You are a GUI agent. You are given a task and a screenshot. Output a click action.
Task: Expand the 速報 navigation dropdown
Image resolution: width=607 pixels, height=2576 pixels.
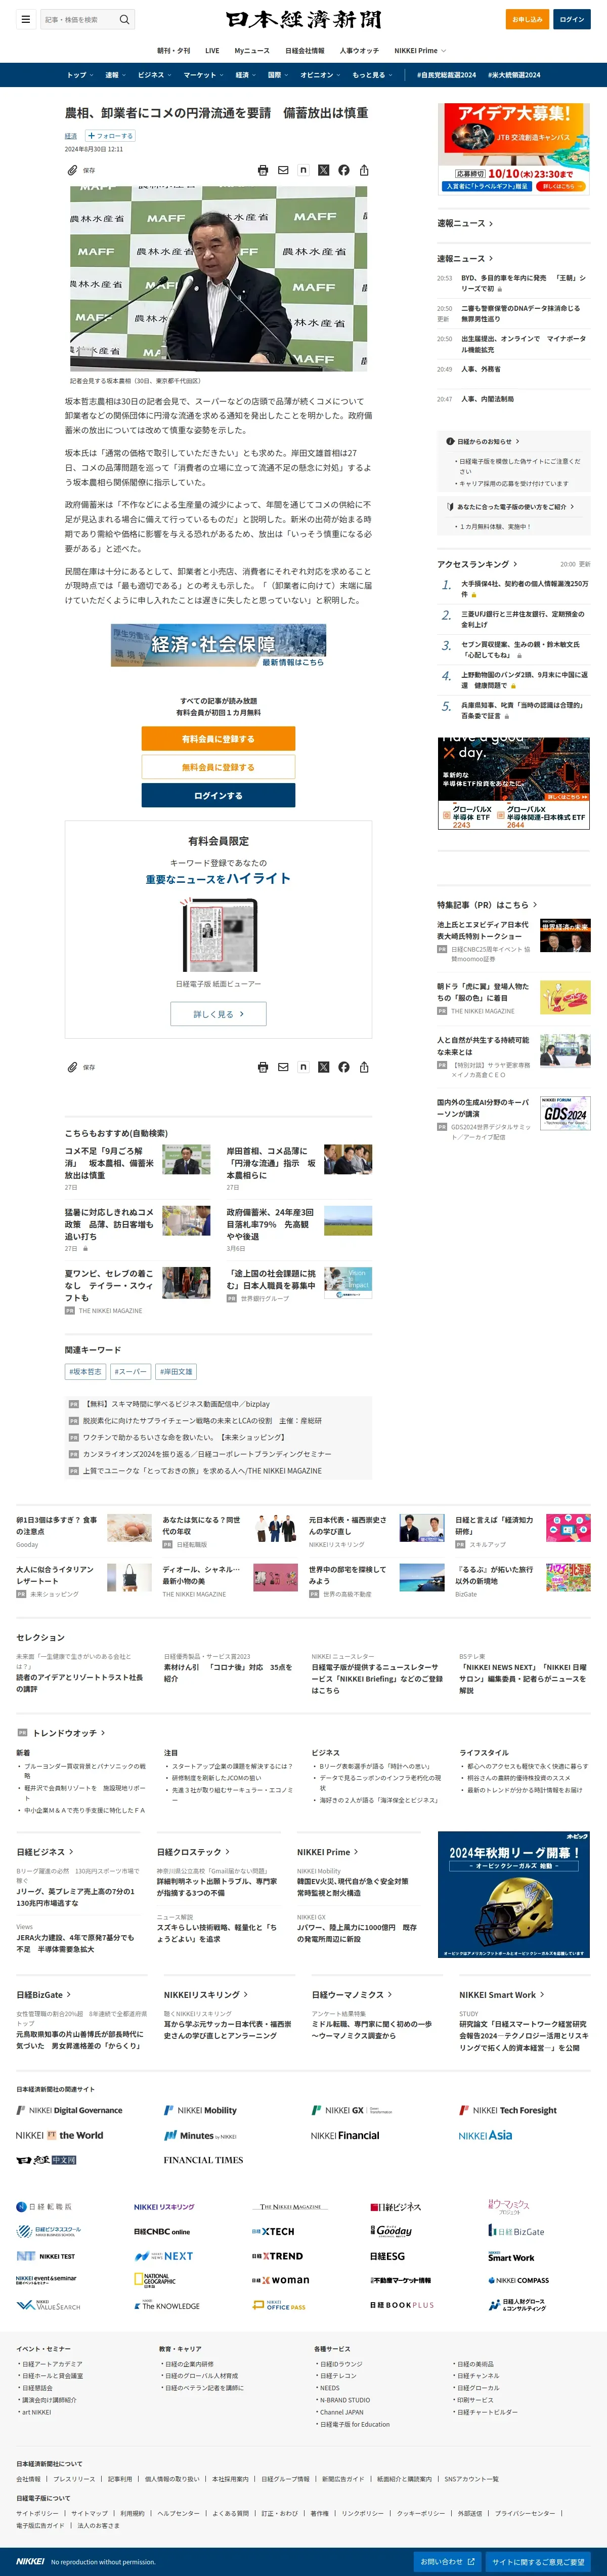pos(115,75)
